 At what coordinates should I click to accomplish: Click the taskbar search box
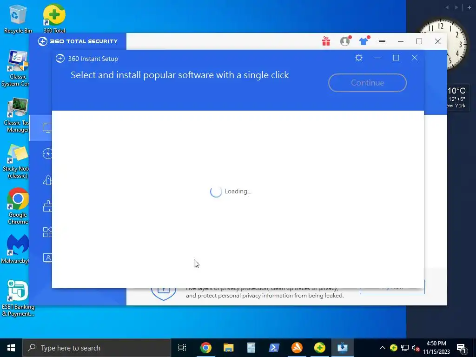pos(97,348)
